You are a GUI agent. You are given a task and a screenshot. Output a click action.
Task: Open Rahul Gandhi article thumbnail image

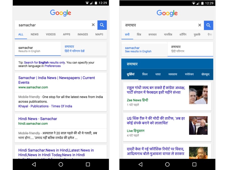pos(198,95)
